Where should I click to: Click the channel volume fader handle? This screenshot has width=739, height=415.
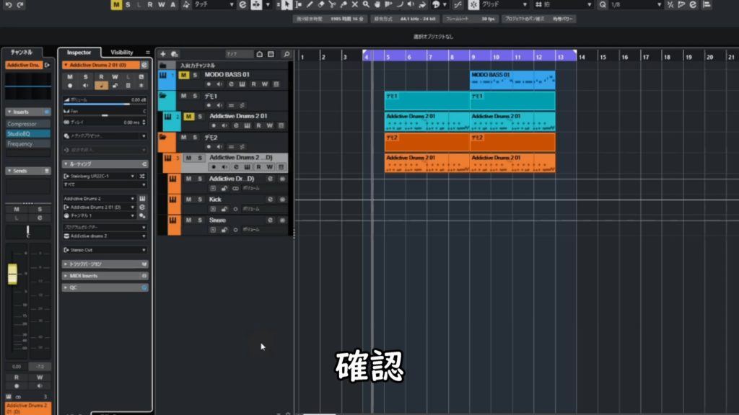[12, 274]
